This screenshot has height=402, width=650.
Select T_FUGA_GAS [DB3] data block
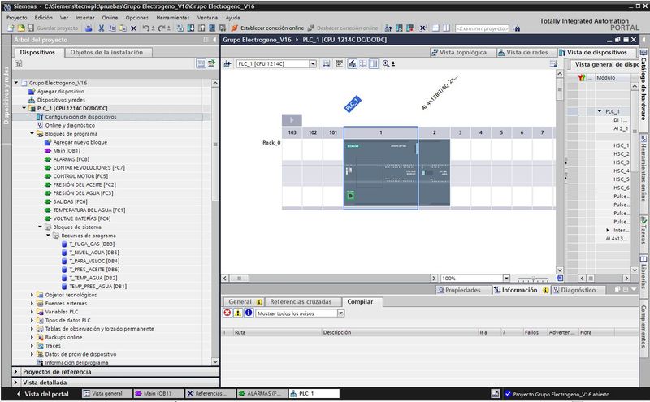(x=92, y=244)
